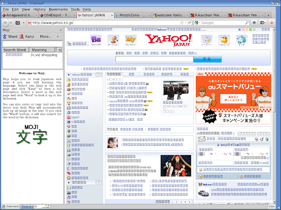Click the news photo of men in suits

coord(176,91)
